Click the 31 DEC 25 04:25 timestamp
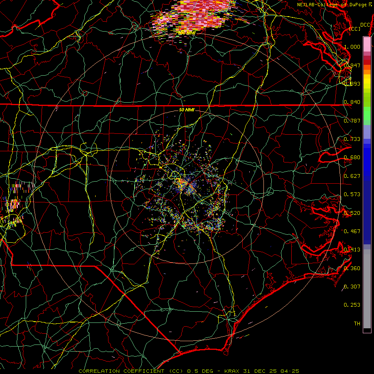Viewport: 374px width, 374px height. click(271, 371)
